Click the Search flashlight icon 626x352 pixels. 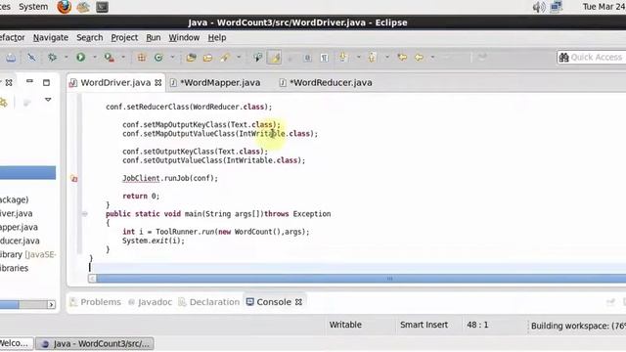pos(225,58)
